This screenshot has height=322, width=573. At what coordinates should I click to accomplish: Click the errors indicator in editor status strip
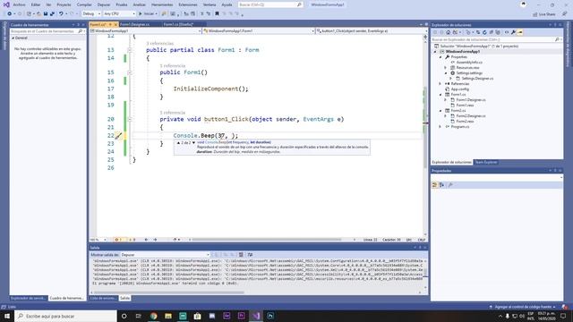click(x=118, y=240)
